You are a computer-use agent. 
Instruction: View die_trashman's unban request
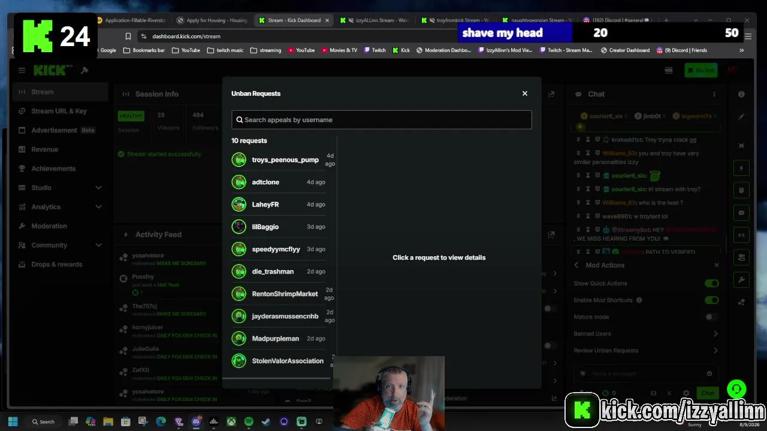pyautogui.click(x=279, y=271)
